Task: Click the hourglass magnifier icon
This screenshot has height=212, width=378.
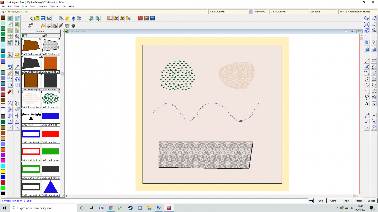Action: [10, 55]
